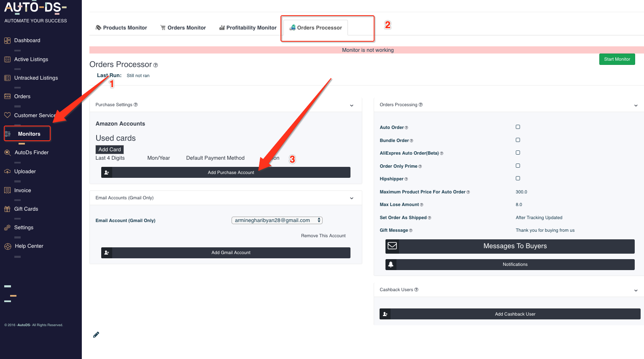
Task: Select the Orders Processor tab
Action: [315, 28]
